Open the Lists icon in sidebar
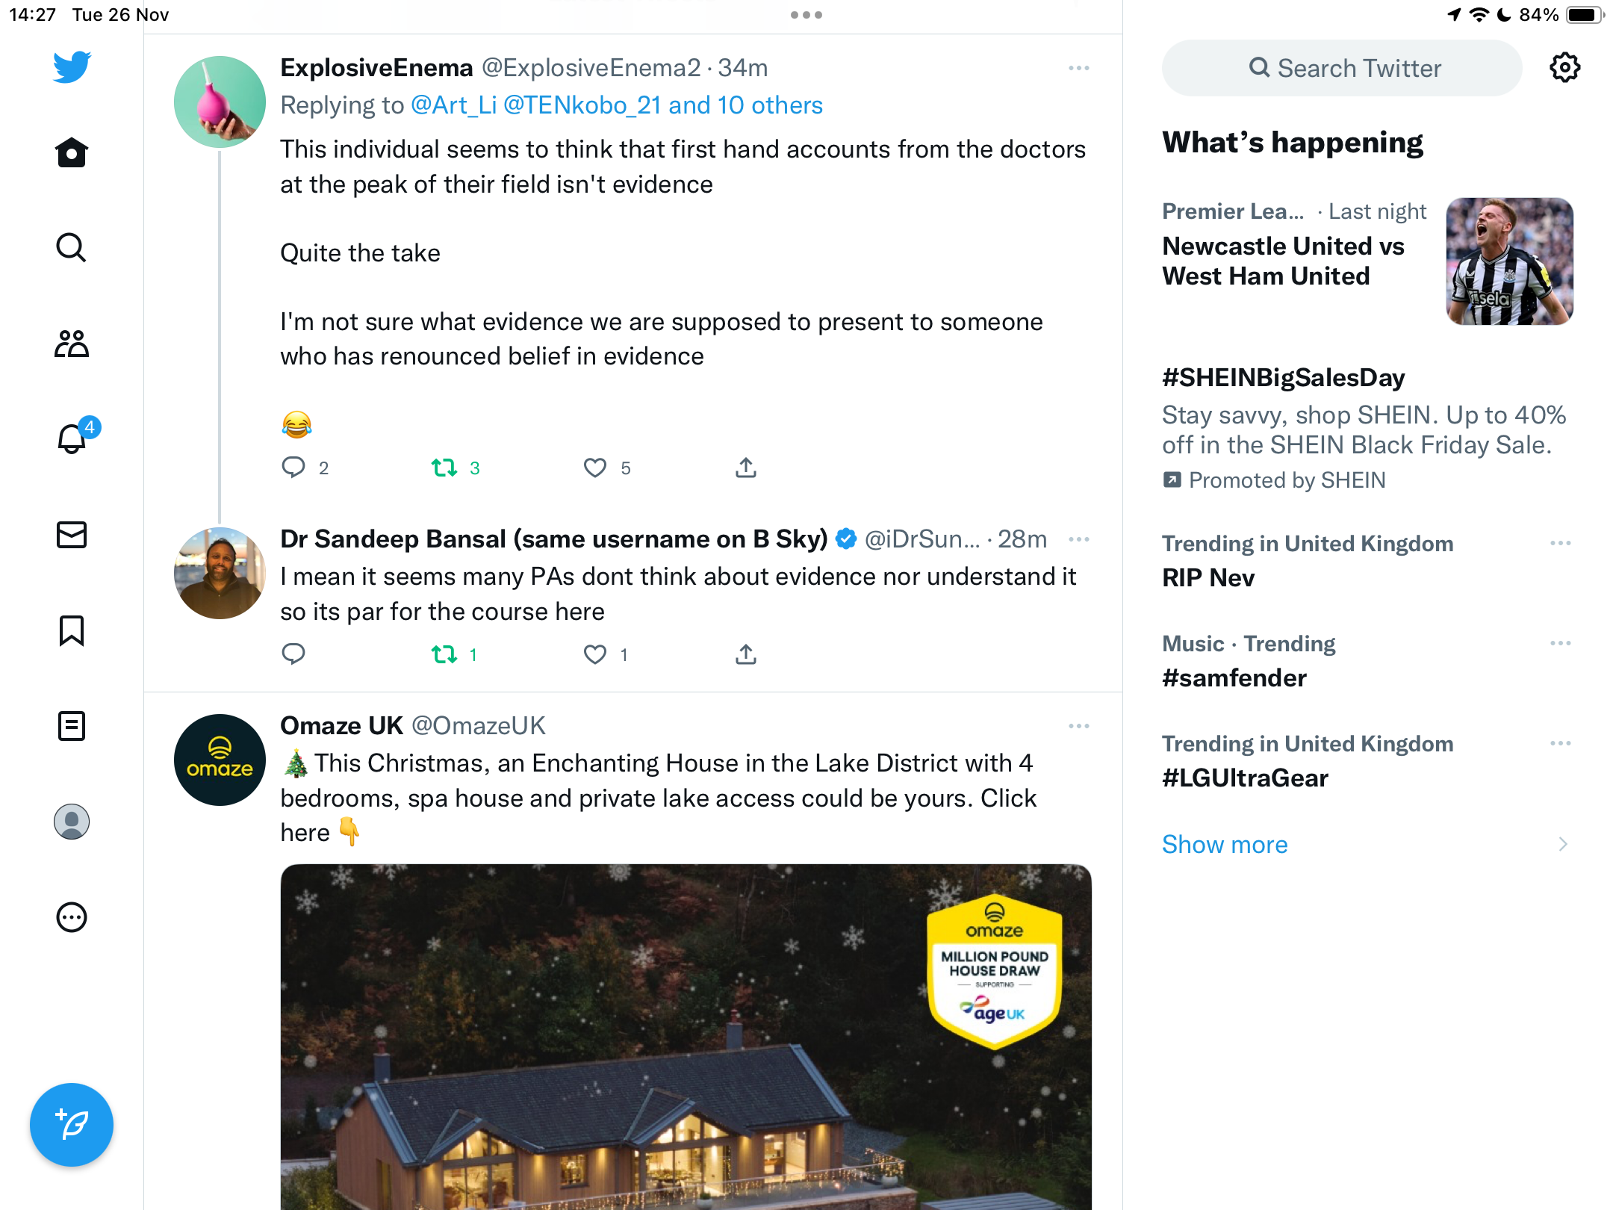This screenshot has width=1613, height=1210. 72,726
